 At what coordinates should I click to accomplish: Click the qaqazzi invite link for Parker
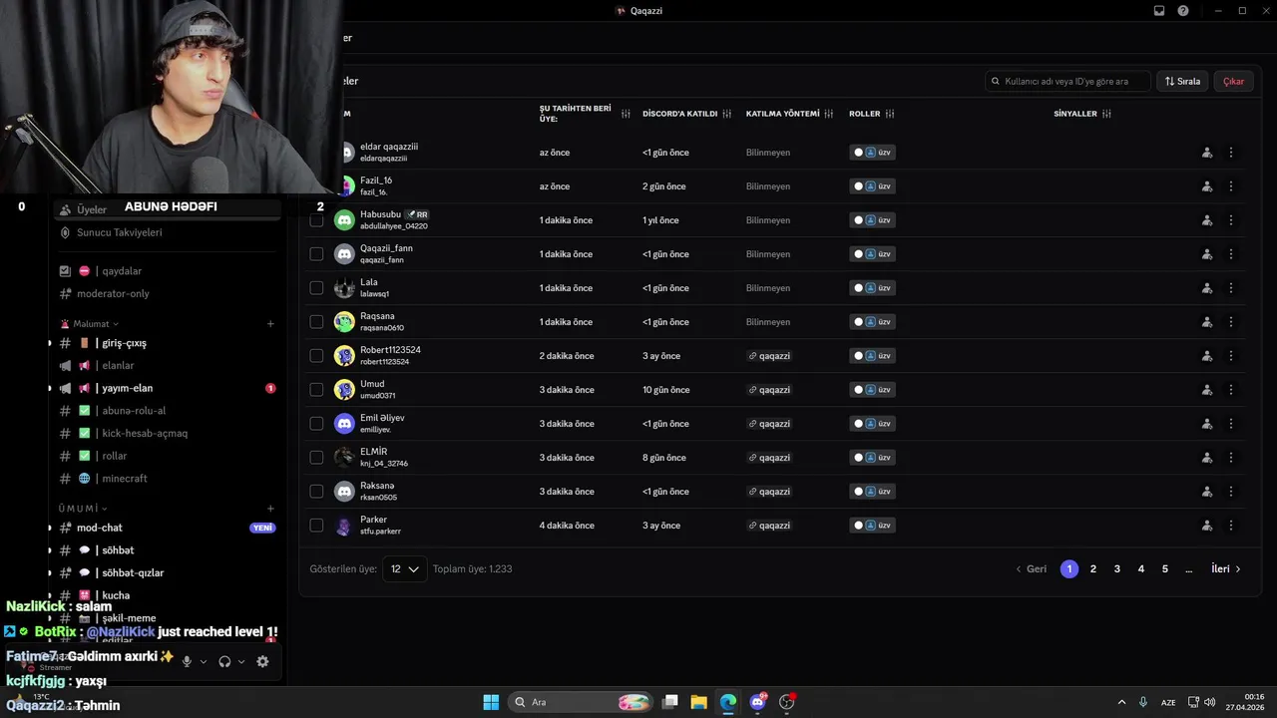768,526
